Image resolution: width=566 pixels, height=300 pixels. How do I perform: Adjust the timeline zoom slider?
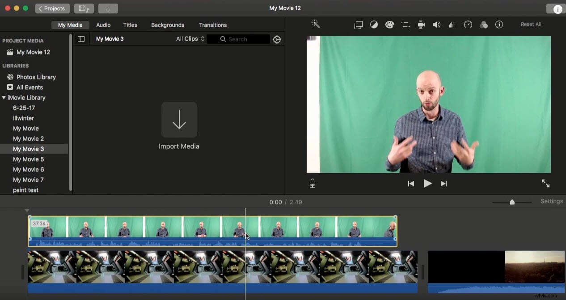[511, 202]
